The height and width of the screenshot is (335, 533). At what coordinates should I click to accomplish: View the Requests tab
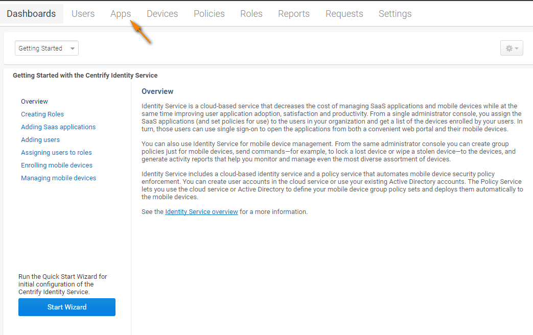tap(344, 14)
